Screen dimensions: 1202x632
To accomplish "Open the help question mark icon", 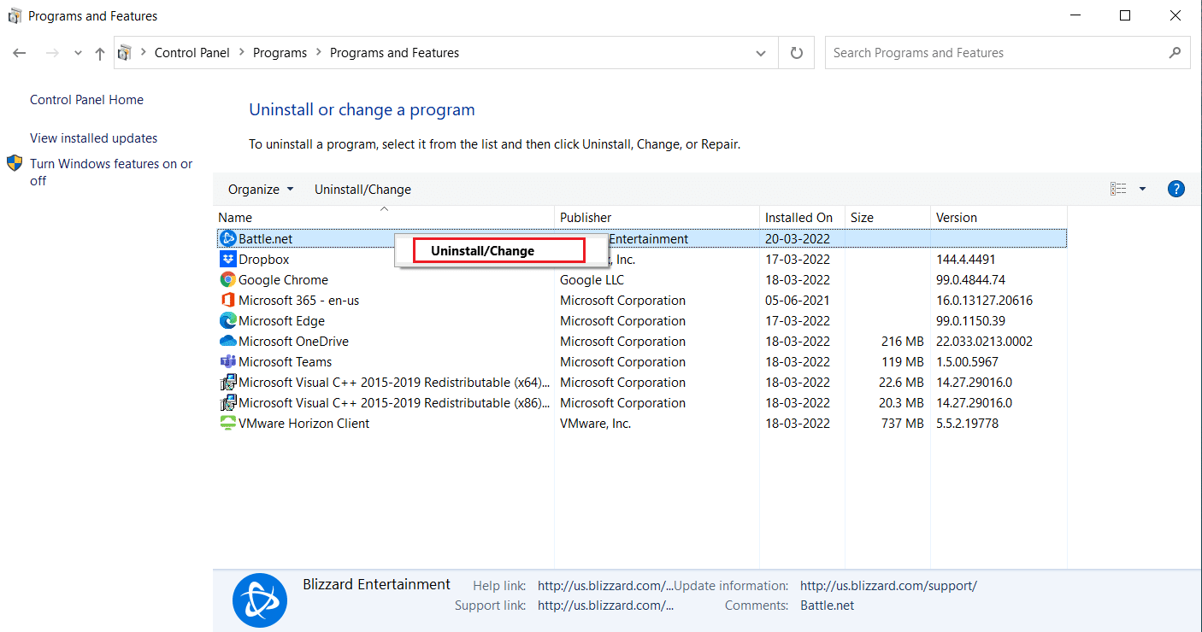I will (x=1175, y=189).
